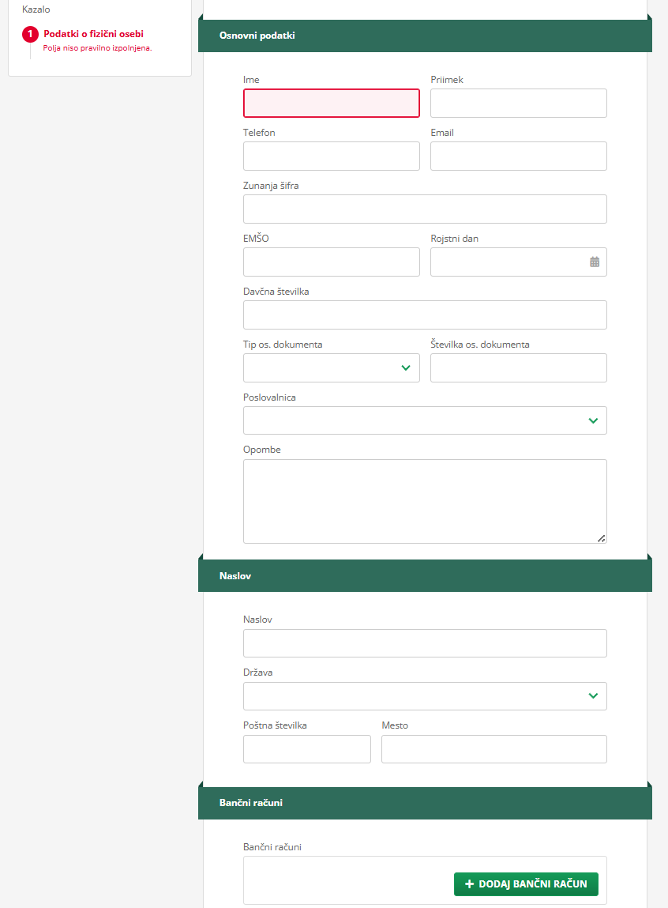Focus the Naslov address input
Screen dimensions: 668x908
pyautogui.click(x=425, y=643)
